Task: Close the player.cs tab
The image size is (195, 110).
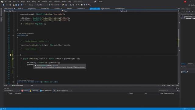Action: tap(99, 9)
